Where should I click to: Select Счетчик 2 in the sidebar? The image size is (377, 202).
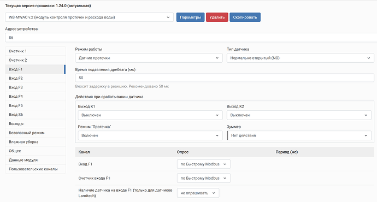[x=36, y=60]
